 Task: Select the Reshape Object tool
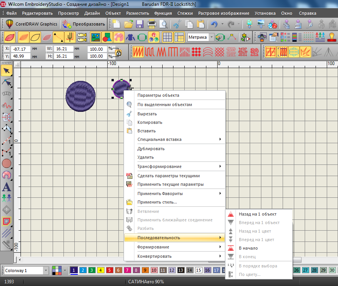pos(7,82)
